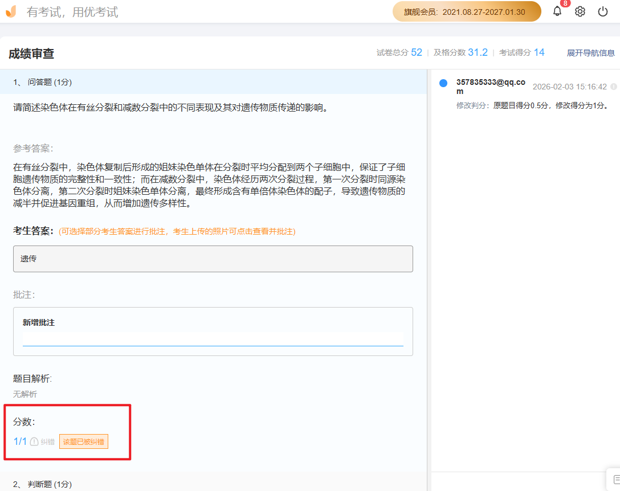Viewport: 620px width, 491px height.
Task: Click the 1/1 score value
Action: coord(20,441)
